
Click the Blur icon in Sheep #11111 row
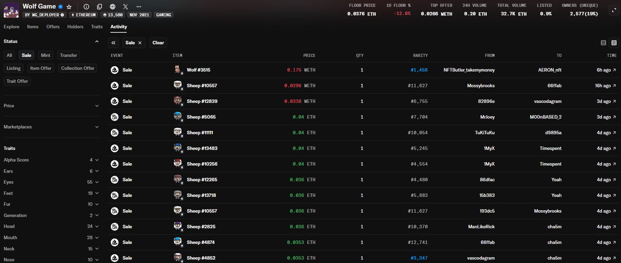pos(114,133)
